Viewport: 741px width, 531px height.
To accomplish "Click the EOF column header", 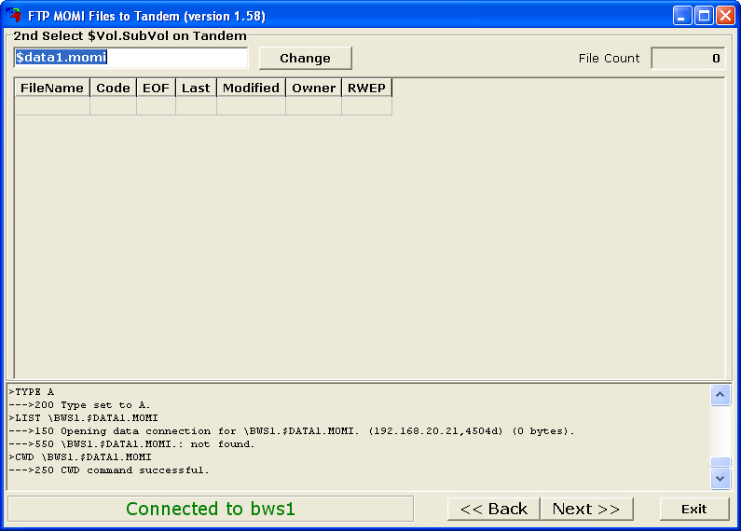I will (156, 88).
